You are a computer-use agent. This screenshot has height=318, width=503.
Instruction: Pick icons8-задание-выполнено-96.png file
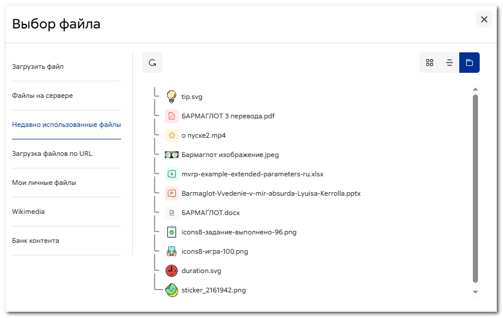pos(239,232)
